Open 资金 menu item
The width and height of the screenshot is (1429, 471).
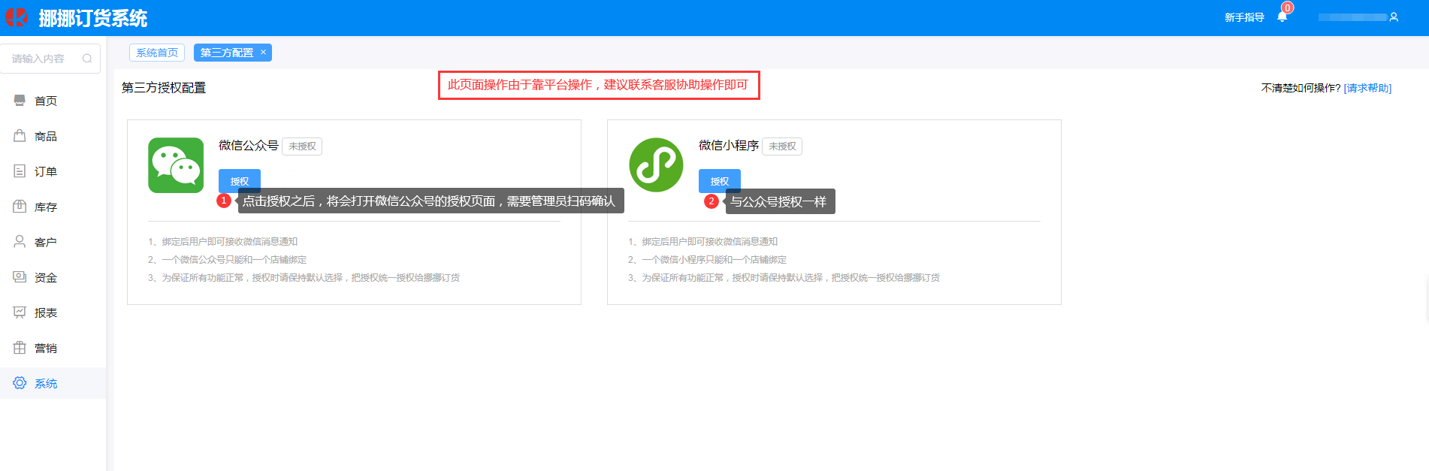(45, 277)
